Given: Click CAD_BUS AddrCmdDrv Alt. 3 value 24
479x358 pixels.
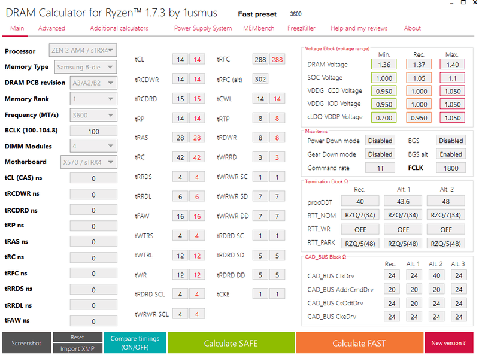Looking at the screenshot, I should [459, 289].
